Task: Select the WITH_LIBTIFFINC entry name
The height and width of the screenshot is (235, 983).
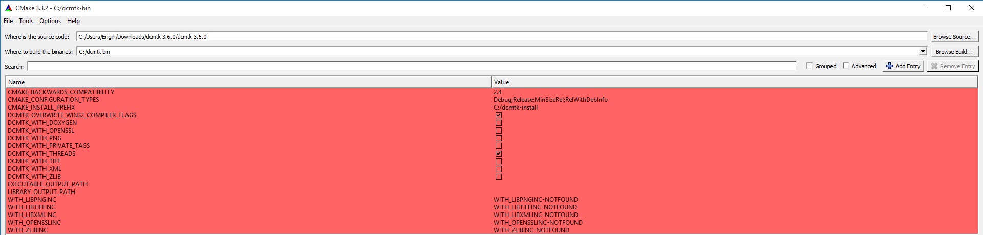Action: click(31, 207)
